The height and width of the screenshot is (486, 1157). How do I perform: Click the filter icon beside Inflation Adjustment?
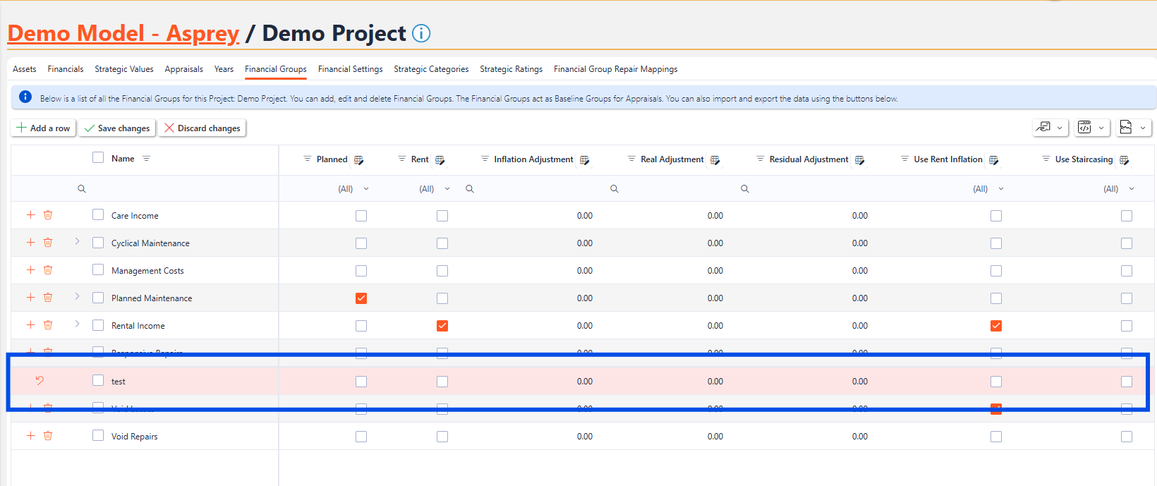coord(485,159)
